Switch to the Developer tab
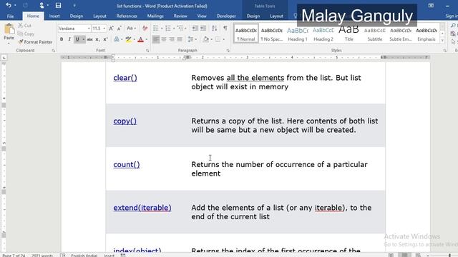Screen dimensions: 458x257 click(x=226, y=16)
